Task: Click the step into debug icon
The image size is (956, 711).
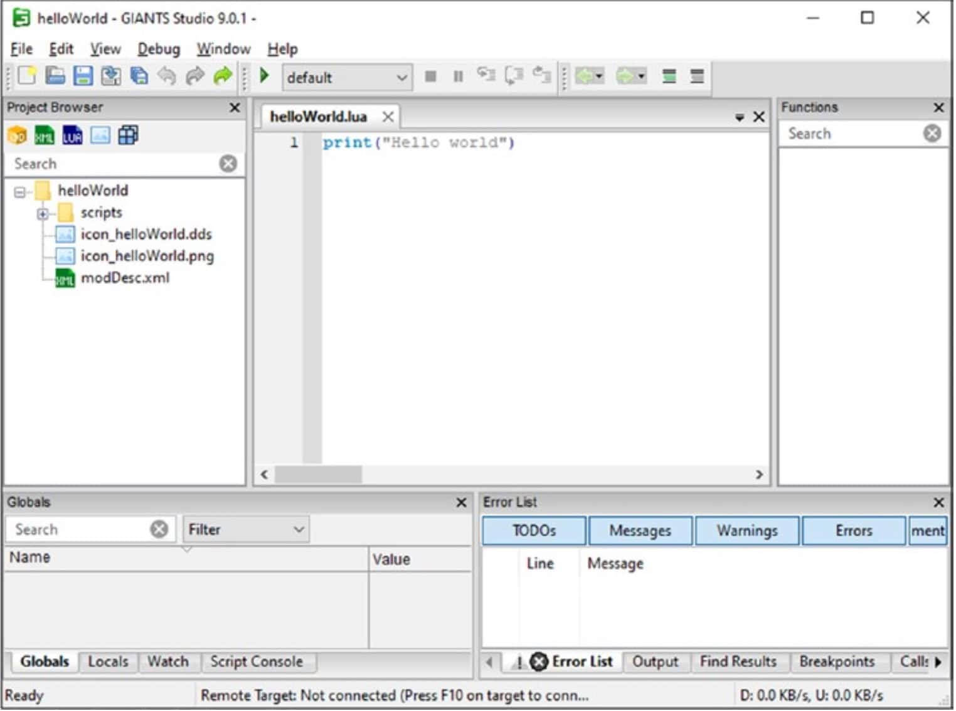Action: pyautogui.click(x=486, y=75)
